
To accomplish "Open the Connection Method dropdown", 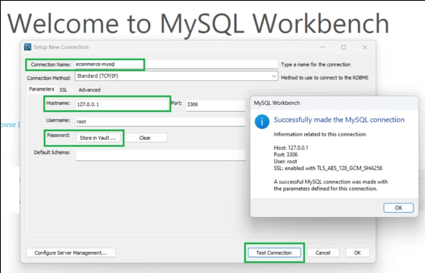I will pos(176,76).
